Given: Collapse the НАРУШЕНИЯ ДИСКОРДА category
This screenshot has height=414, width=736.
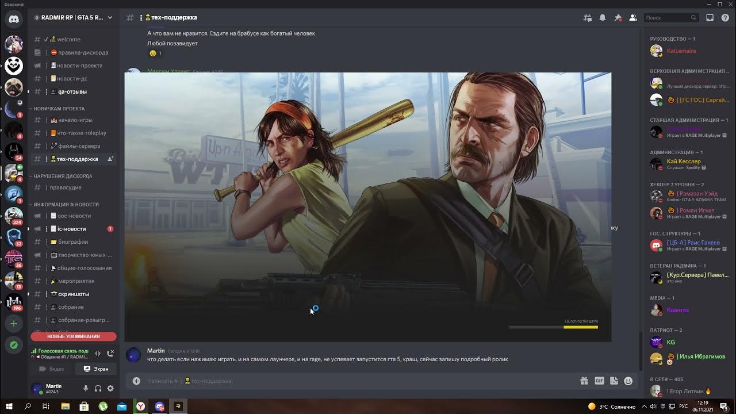Looking at the screenshot, I should [x=63, y=176].
